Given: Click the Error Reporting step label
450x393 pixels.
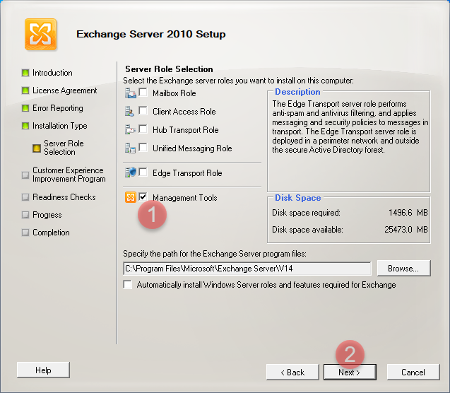Looking at the screenshot, I should coord(58,109).
